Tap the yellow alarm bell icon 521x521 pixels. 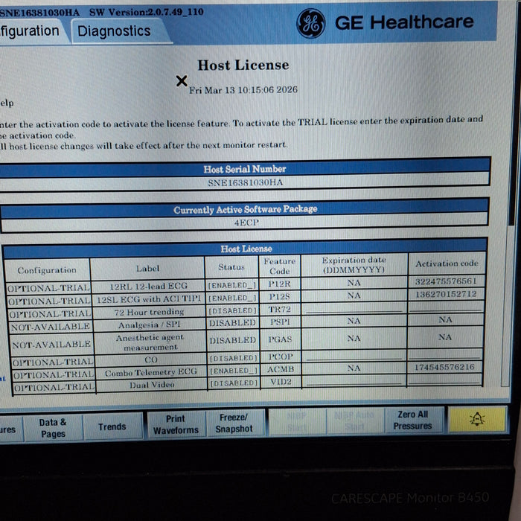[x=477, y=419]
